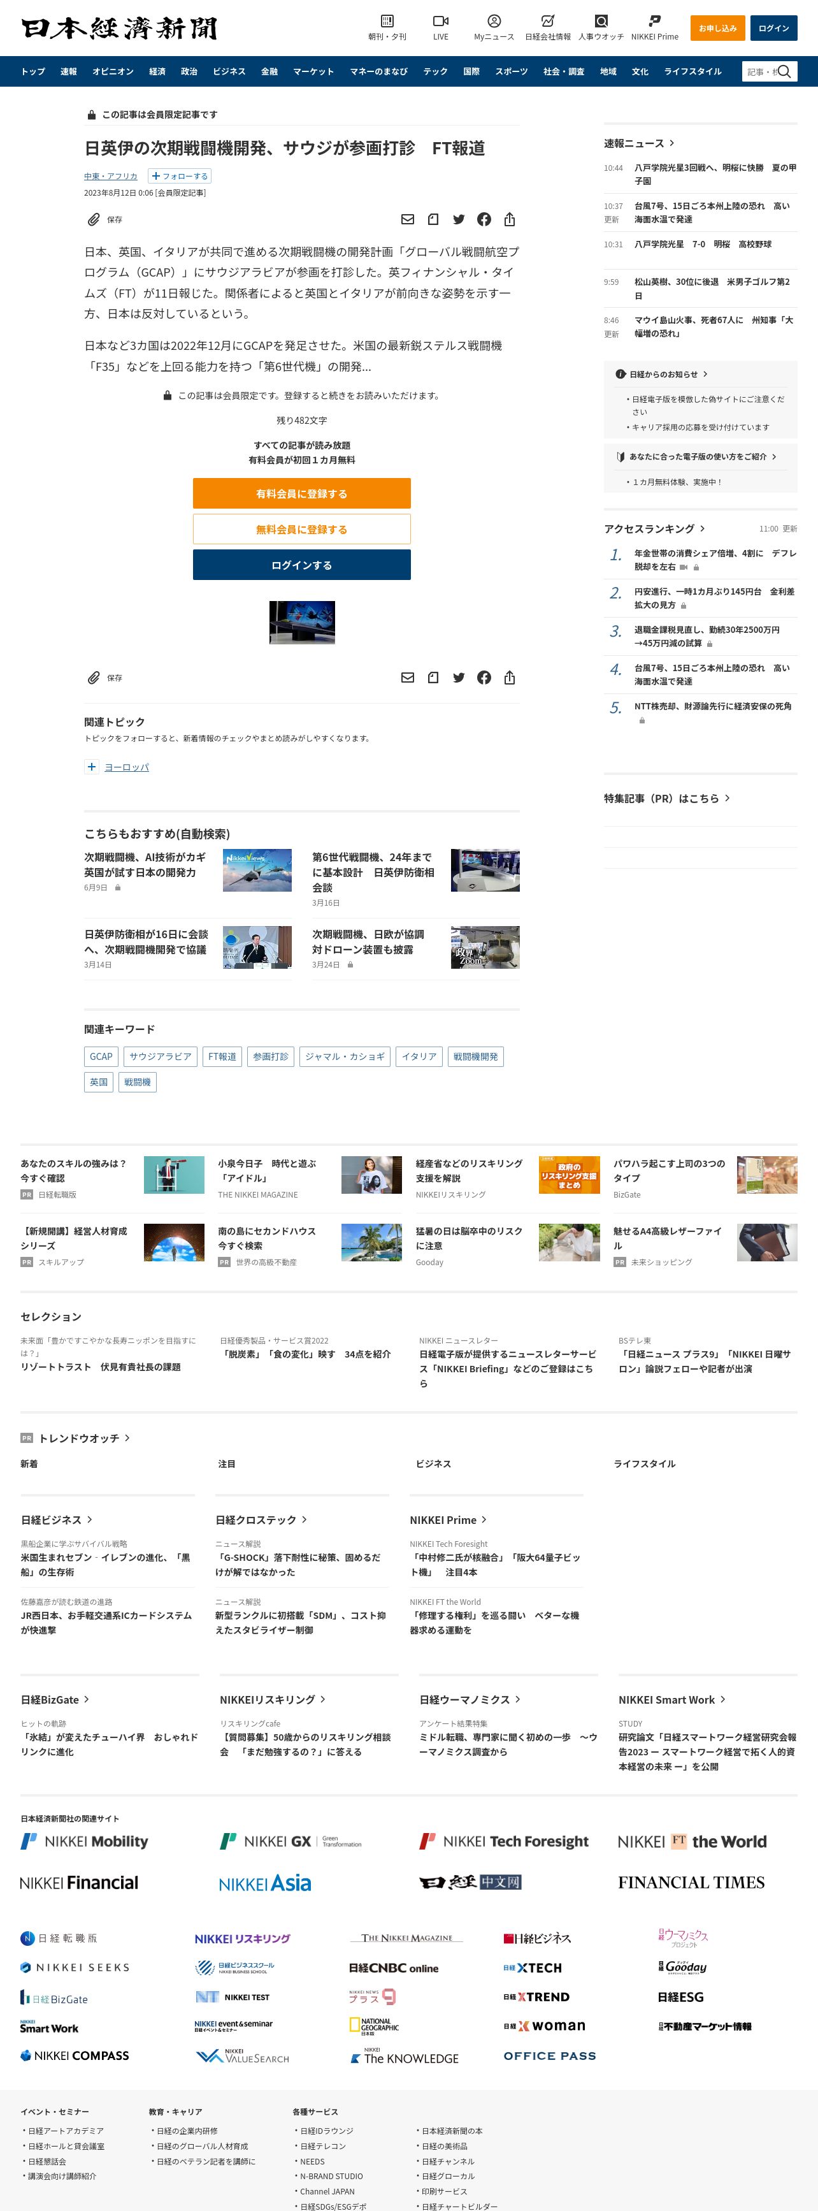
Task: Click the top 保存 paperclip icon
Action: (94, 220)
